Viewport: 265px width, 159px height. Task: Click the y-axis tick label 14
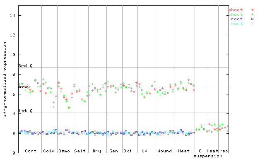coord(12,16)
